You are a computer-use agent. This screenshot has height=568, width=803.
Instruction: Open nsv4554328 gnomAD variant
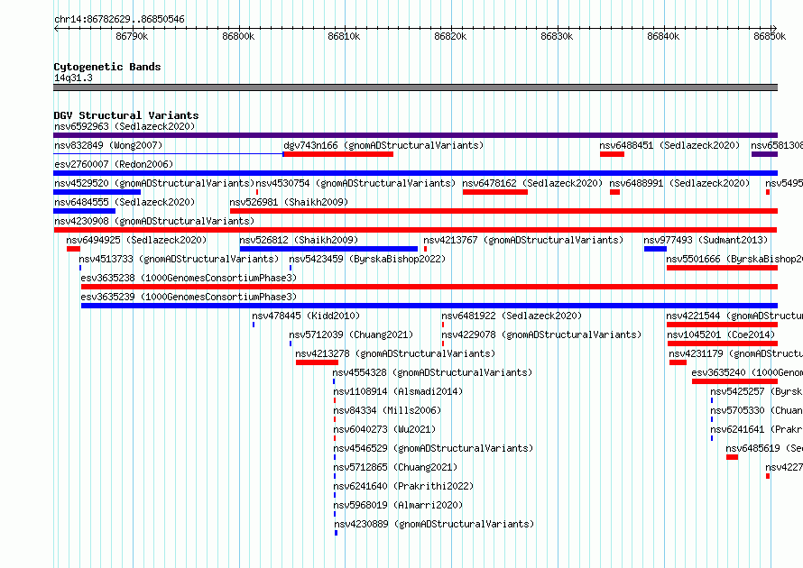tap(432, 372)
